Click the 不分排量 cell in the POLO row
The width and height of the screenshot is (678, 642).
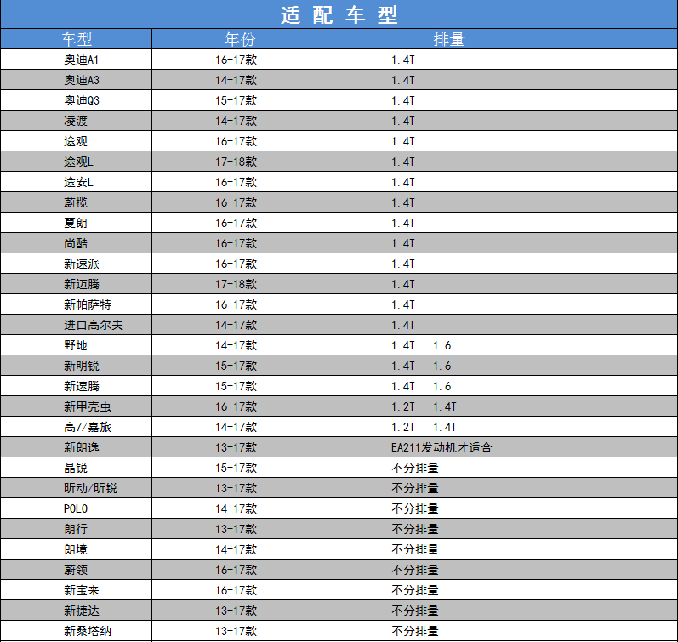pos(503,508)
